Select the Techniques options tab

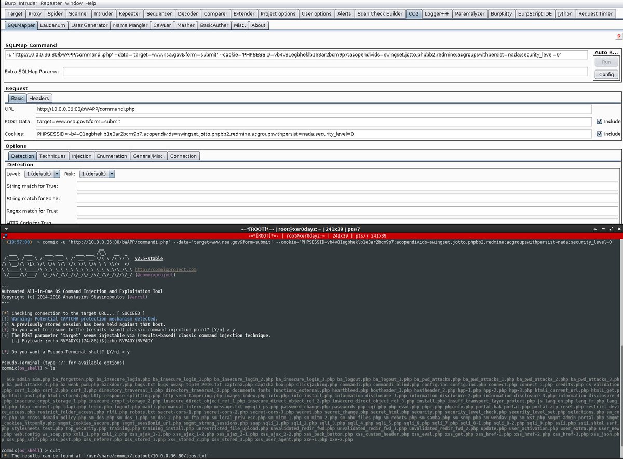pos(53,156)
